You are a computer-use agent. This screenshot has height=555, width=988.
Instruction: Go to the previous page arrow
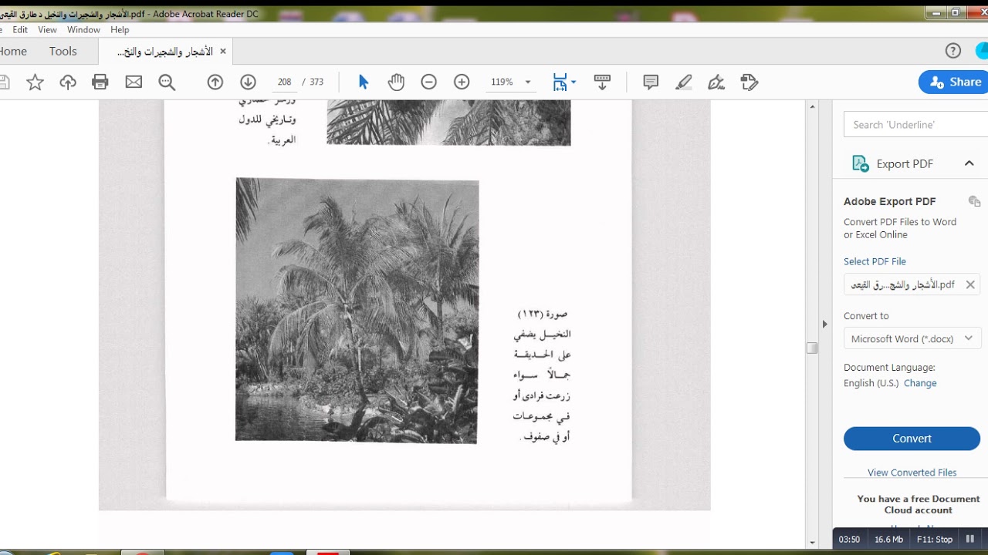(215, 82)
